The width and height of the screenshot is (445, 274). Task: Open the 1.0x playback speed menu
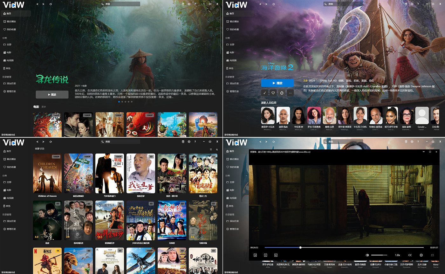(x=397, y=255)
